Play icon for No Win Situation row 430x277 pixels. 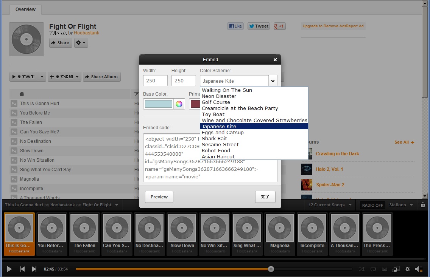(x=14, y=160)
